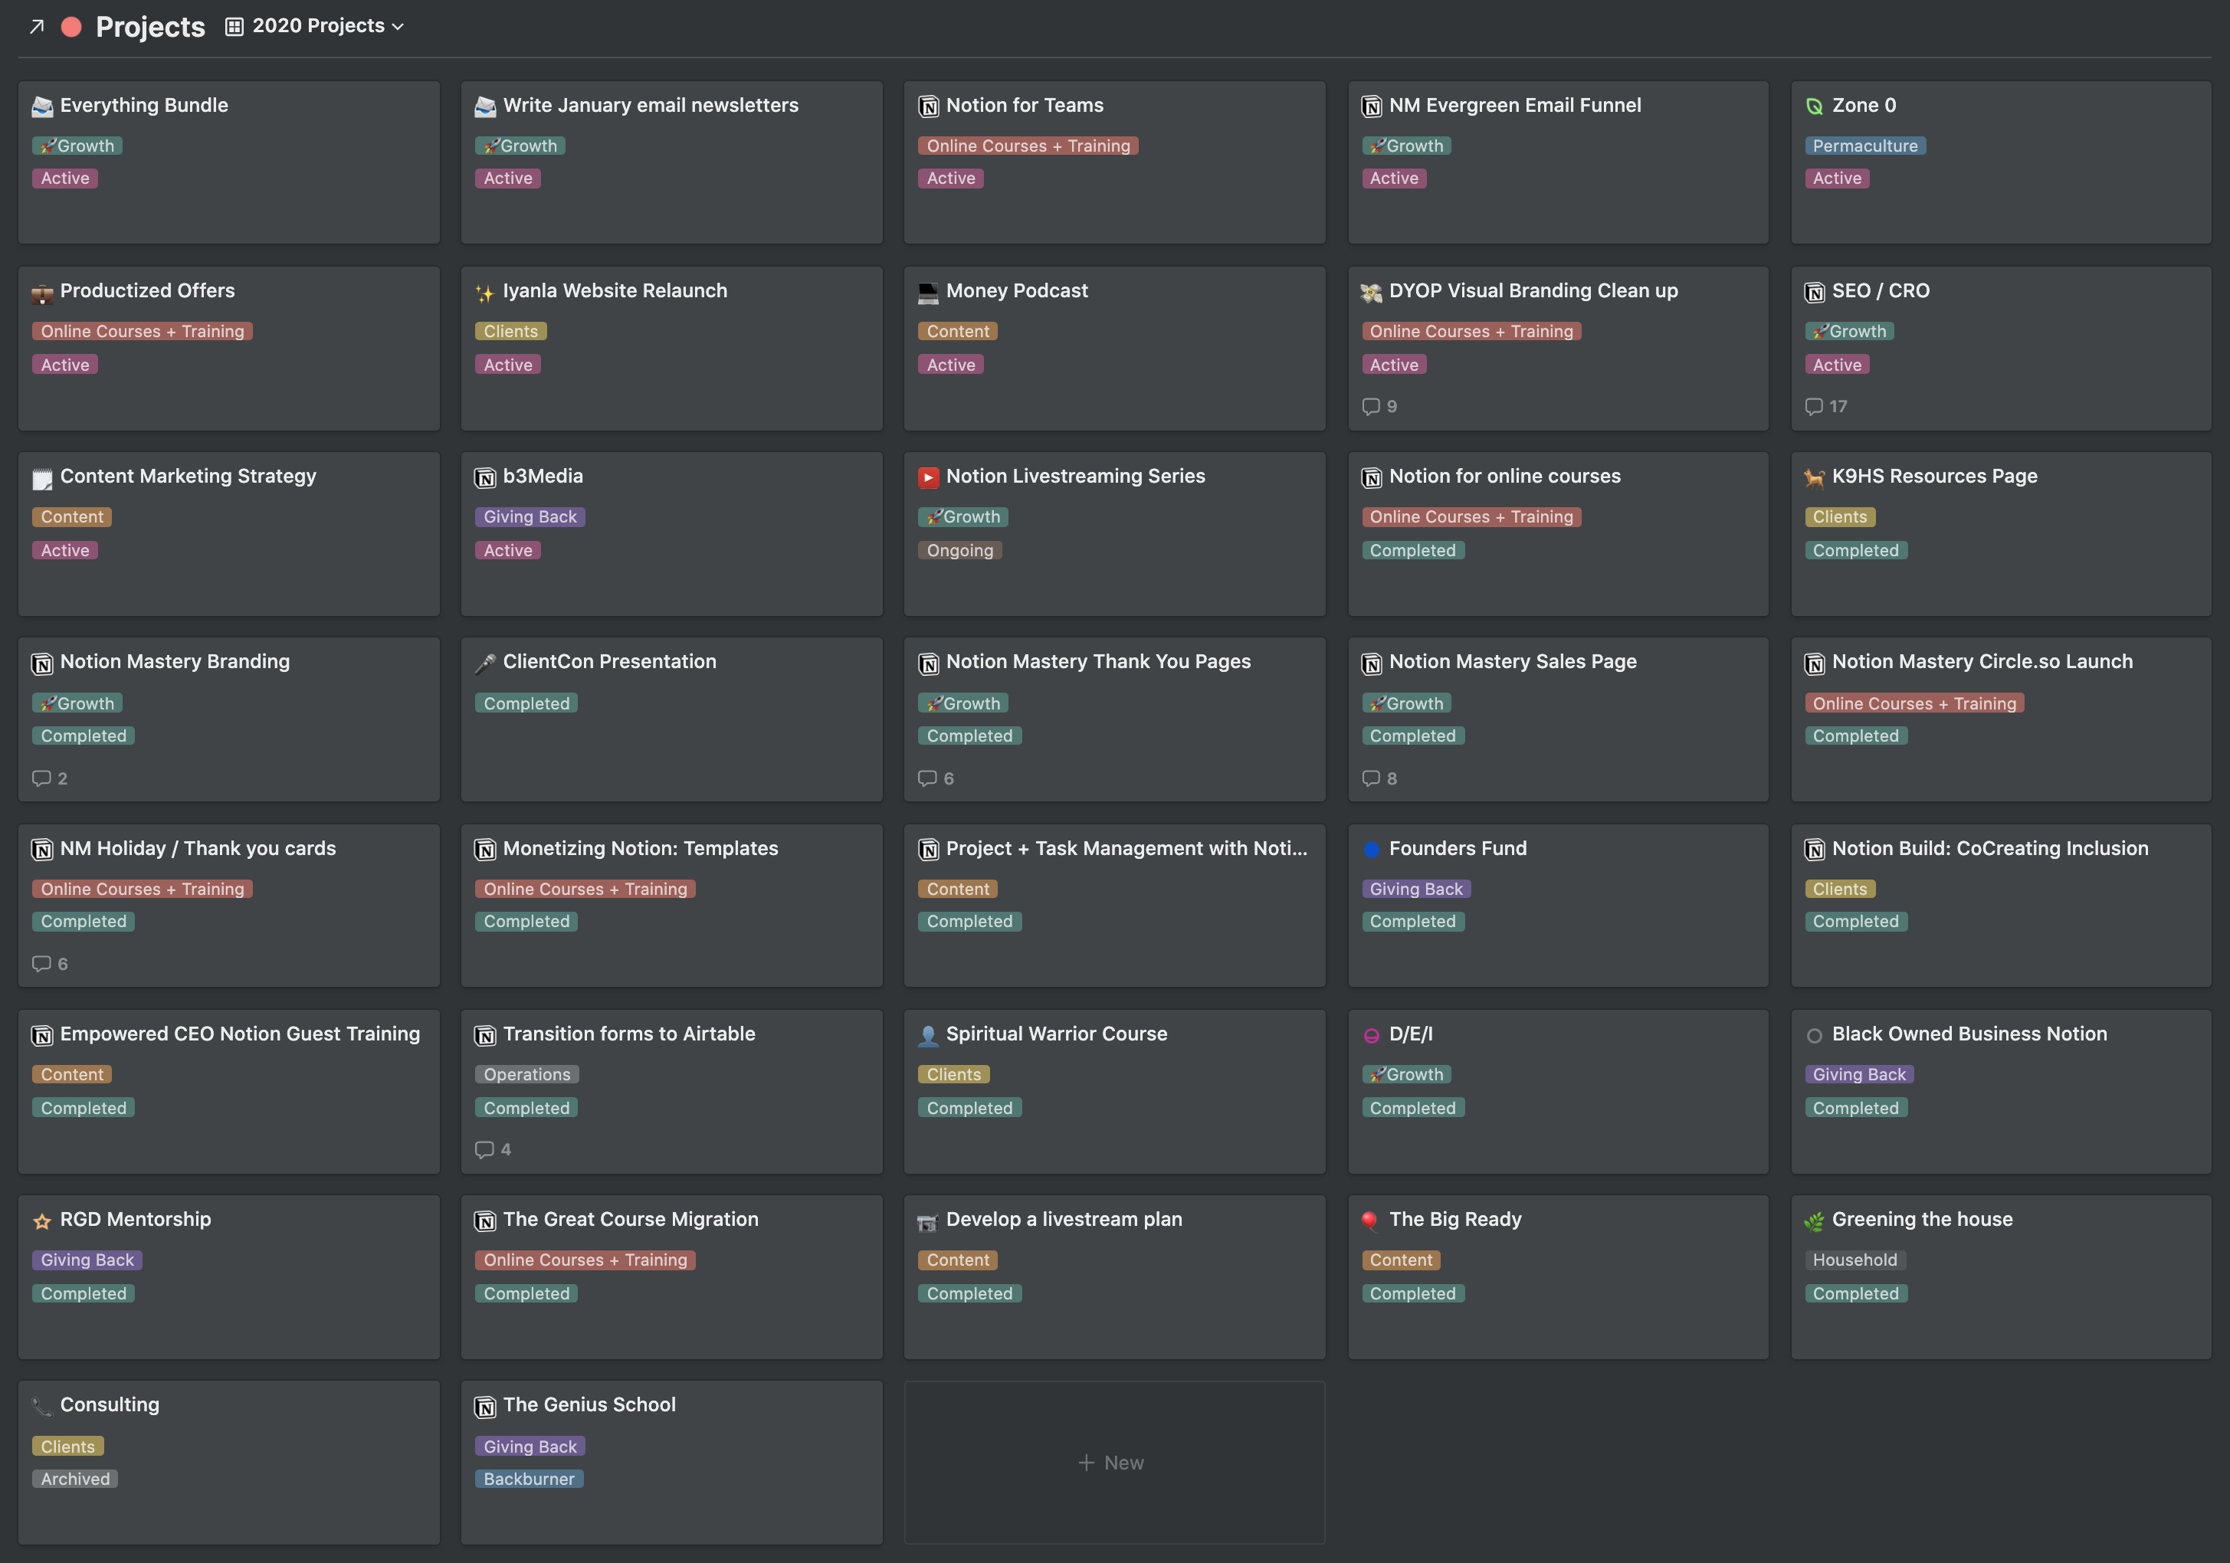Click Backburner status on The Genius School

coord(528,1479)
